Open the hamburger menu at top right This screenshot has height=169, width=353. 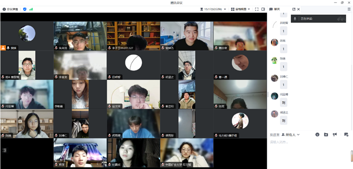point(349,9)
